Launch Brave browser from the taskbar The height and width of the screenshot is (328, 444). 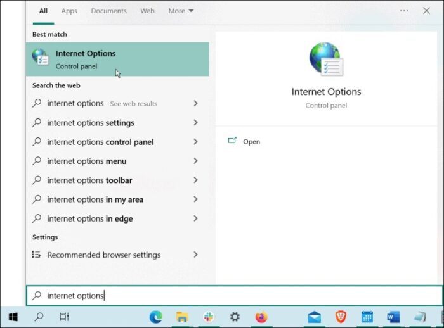click(x=341, y=317)
